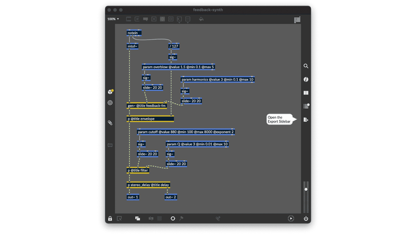Screen dimensions: 416x234
Task: Click the target icon in left toolbar
Action: point(110,103)
